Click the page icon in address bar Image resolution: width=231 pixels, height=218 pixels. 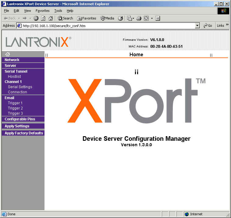point(19,26)
